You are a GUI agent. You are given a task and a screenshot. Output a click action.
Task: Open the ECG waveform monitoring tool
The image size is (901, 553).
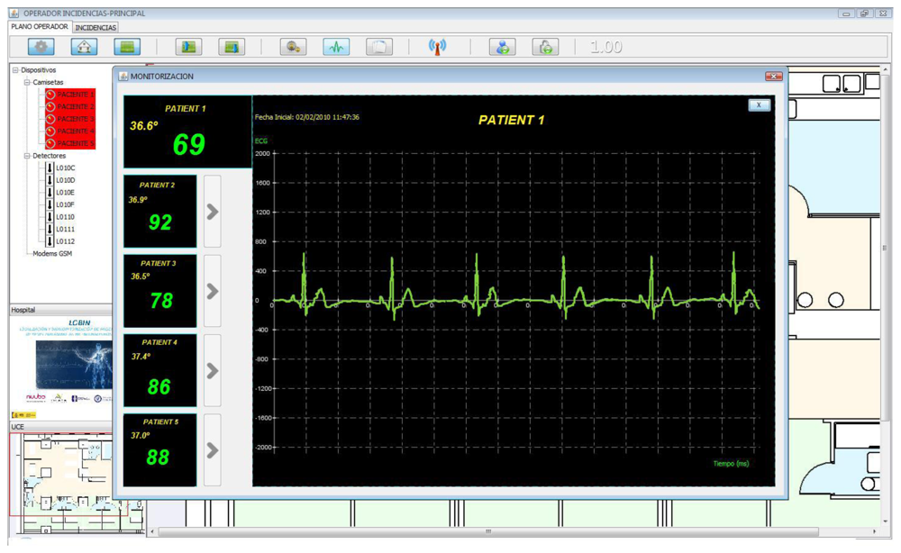point(336,47)
